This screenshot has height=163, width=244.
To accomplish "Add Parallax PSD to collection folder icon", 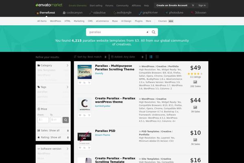I will click(85, 148).
